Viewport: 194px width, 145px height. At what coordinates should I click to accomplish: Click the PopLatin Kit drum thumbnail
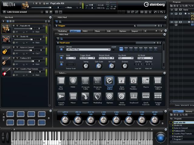click(6, 29)
